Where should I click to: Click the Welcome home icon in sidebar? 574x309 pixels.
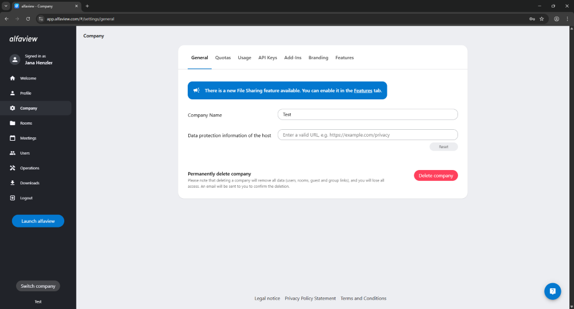tap(13, 78)
